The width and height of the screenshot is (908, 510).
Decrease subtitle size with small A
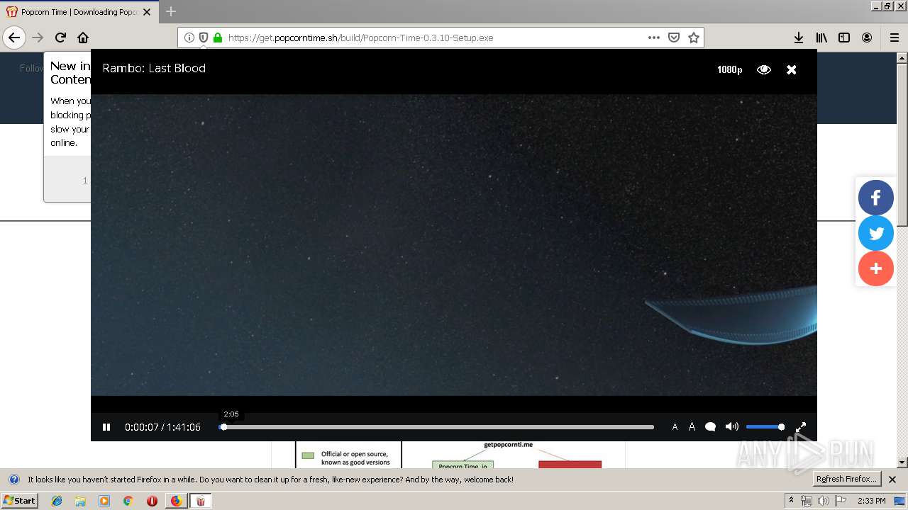[675, 427]
